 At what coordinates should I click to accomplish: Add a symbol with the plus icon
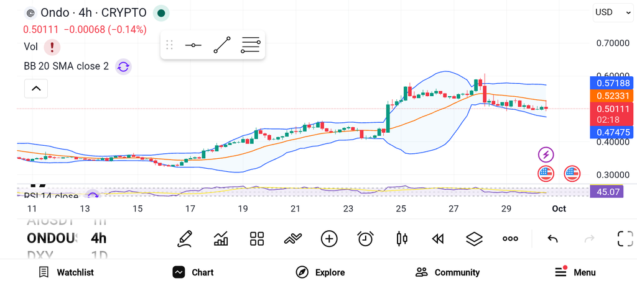[x=329, y=239]
